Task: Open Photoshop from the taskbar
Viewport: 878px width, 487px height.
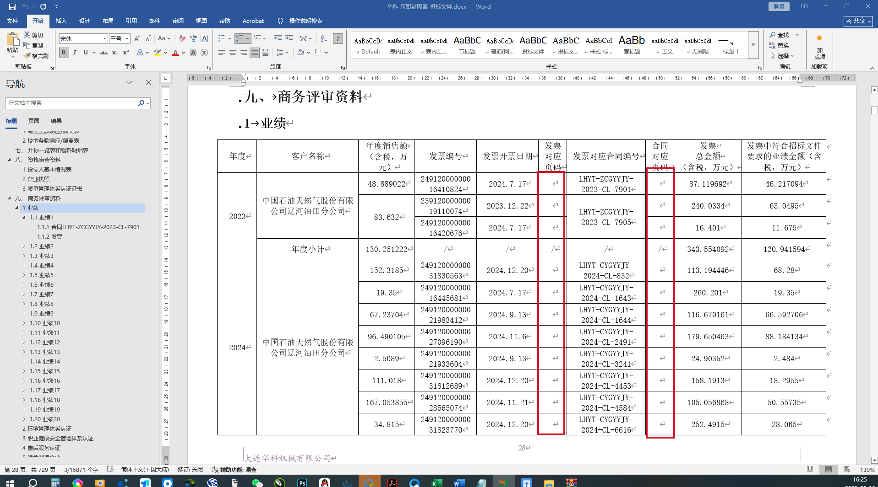Action: pyautogui.click(x=302, y=482)
